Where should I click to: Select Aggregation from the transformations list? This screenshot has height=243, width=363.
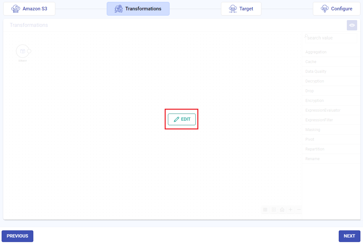tap(316, 52)
